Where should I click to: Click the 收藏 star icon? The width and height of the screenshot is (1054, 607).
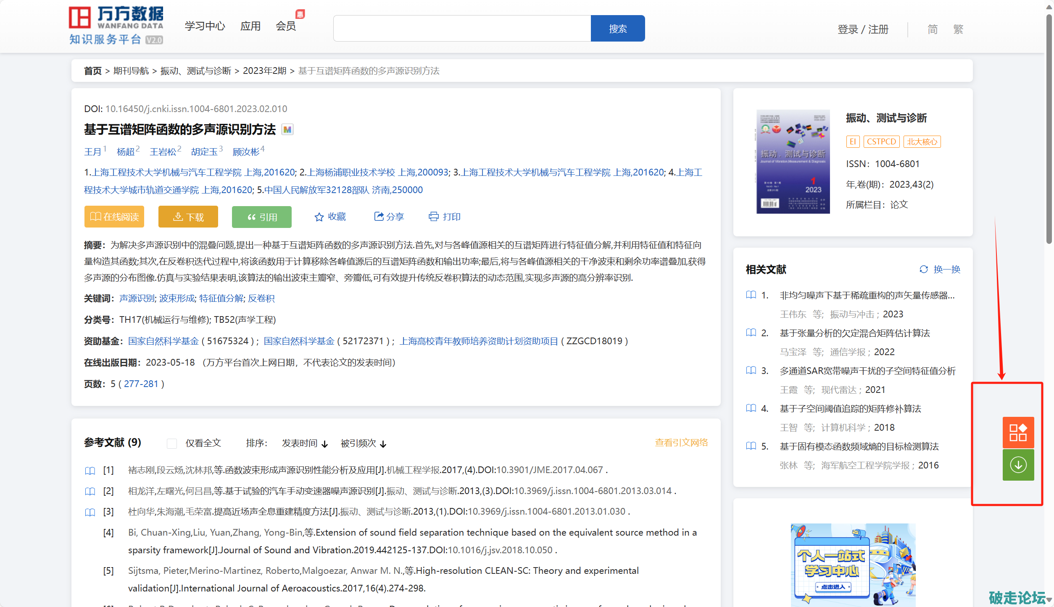[x=319, y=217]
